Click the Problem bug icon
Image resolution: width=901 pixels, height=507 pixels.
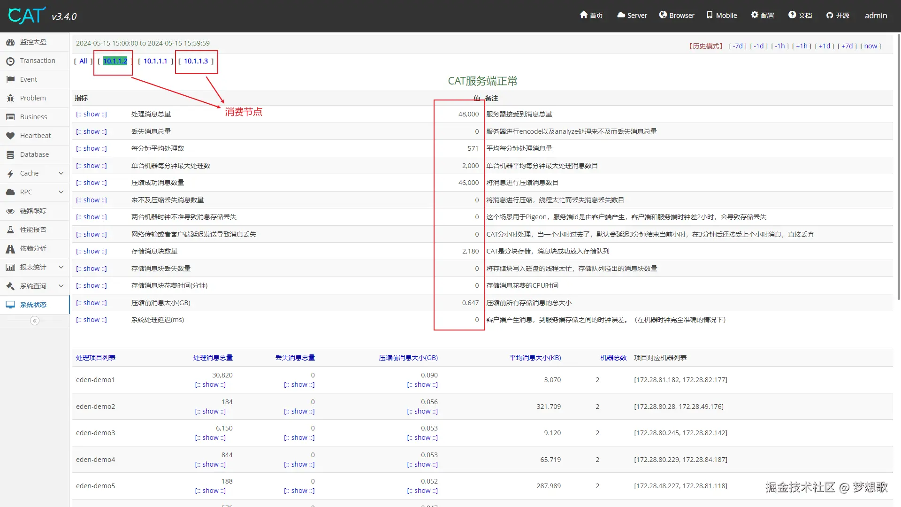(10, 98)
